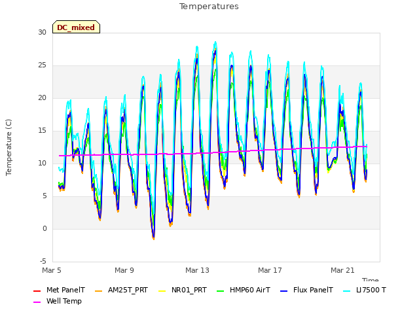Viewport: 419px width, 314px height.
Task: Click the Time x-axis label
Action: [371, 279]
